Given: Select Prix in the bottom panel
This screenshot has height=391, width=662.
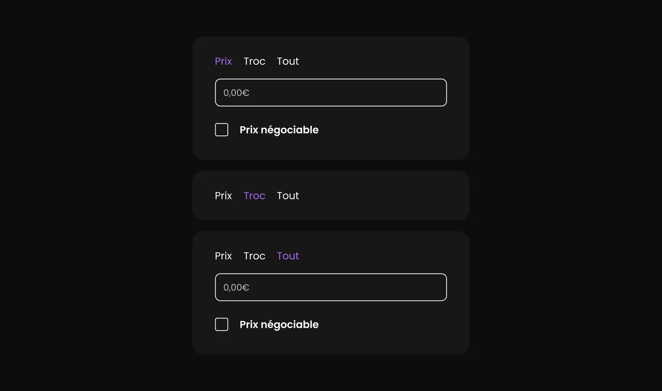Looking at the screenshot, I should pyautogui.click(x=223, y=255).
